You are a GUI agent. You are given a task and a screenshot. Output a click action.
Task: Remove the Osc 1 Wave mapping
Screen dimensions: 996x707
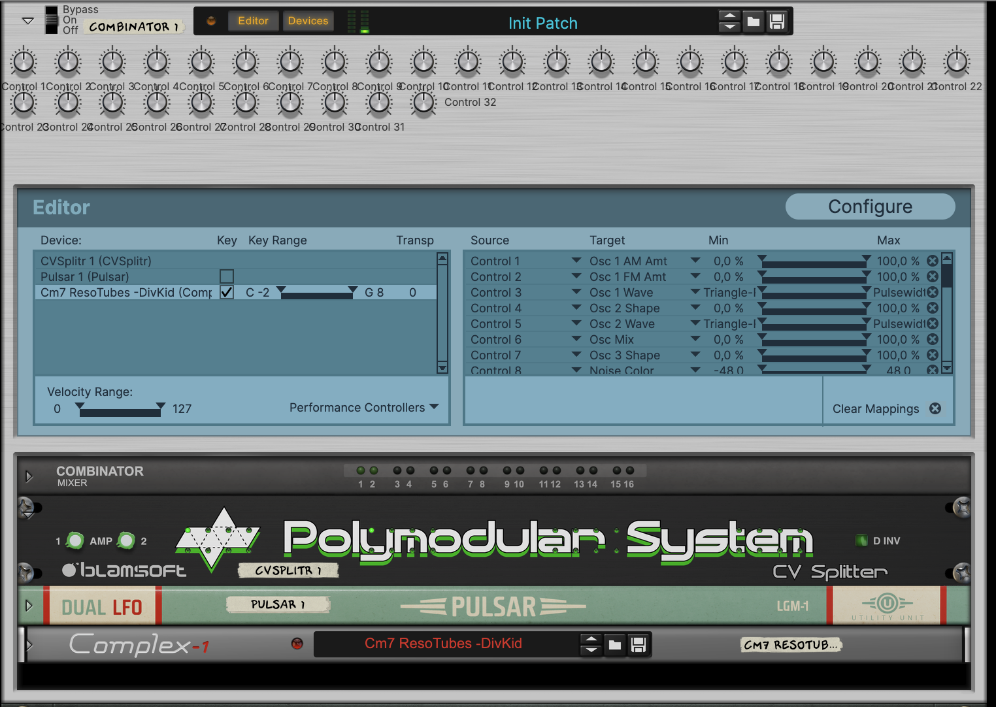click(x=933, y=292)
